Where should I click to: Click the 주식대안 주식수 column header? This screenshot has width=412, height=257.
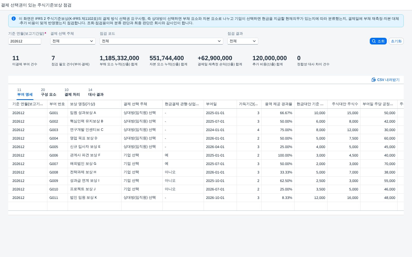click(344, 104)
